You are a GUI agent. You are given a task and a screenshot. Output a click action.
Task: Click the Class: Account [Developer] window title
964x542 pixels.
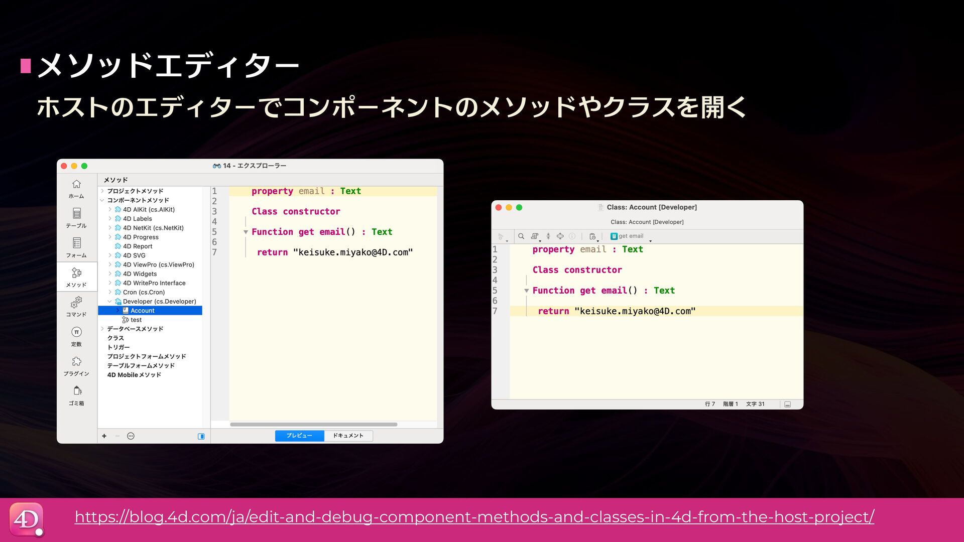pyautogui.click(x=652, y=207)
